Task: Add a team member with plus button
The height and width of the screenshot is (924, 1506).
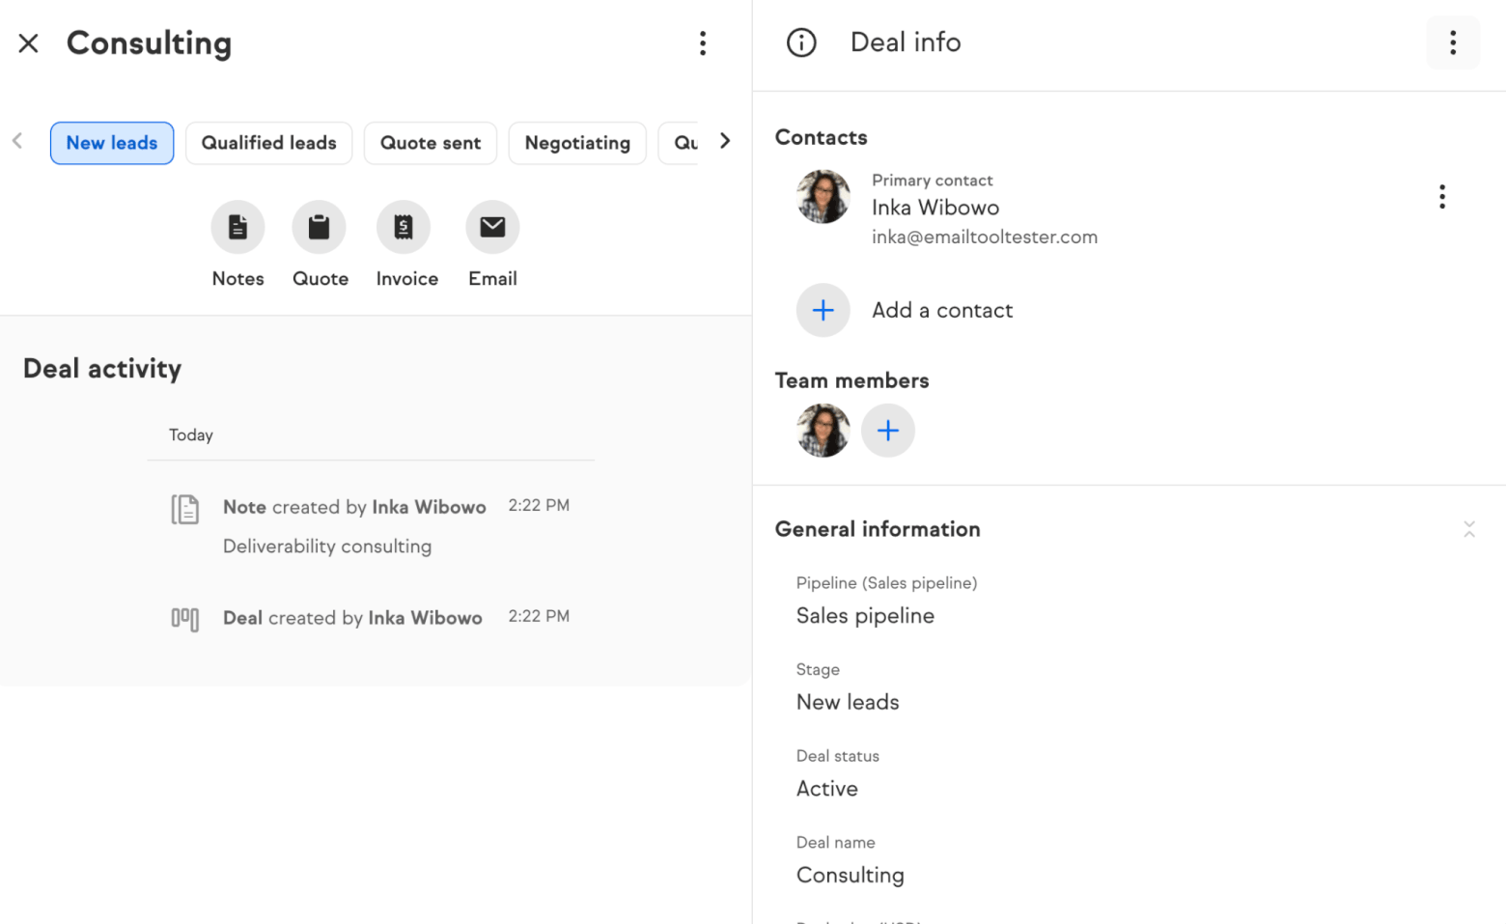Action: [887, 431]
